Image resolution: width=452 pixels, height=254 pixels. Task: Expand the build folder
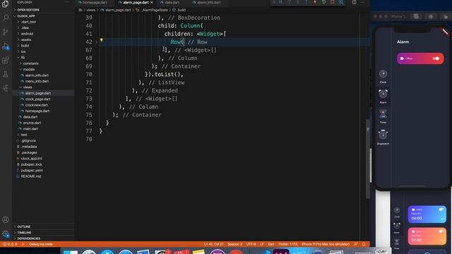click(25, 45)
